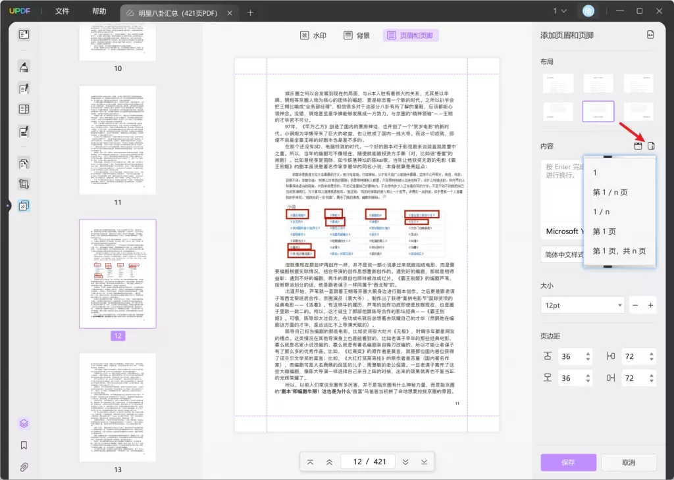Open the 12pt font size dropdown
The height and width of the screenshot is (480, 674).
(x=582, y=305)
